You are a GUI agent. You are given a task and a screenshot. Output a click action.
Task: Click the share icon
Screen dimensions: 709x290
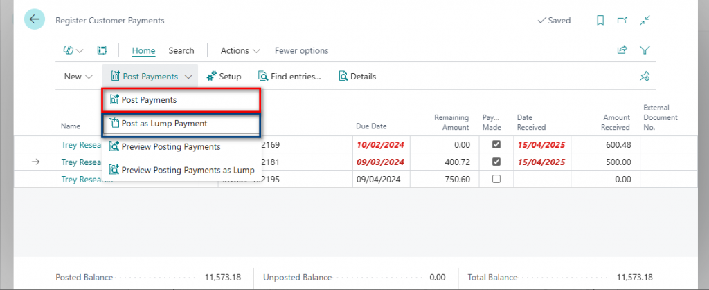pos(622,50)
